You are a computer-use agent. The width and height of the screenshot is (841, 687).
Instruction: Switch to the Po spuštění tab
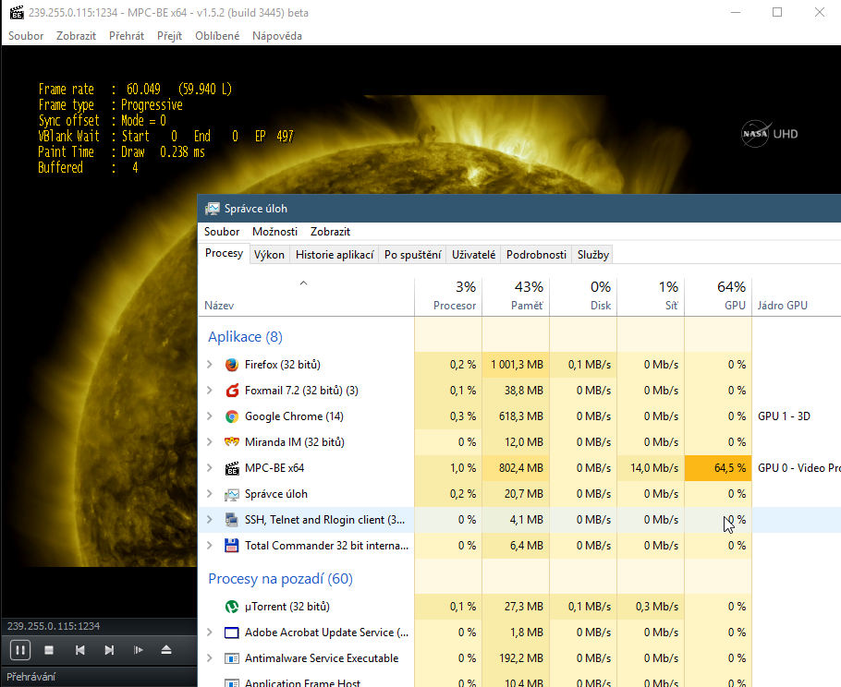pos(413,255)
